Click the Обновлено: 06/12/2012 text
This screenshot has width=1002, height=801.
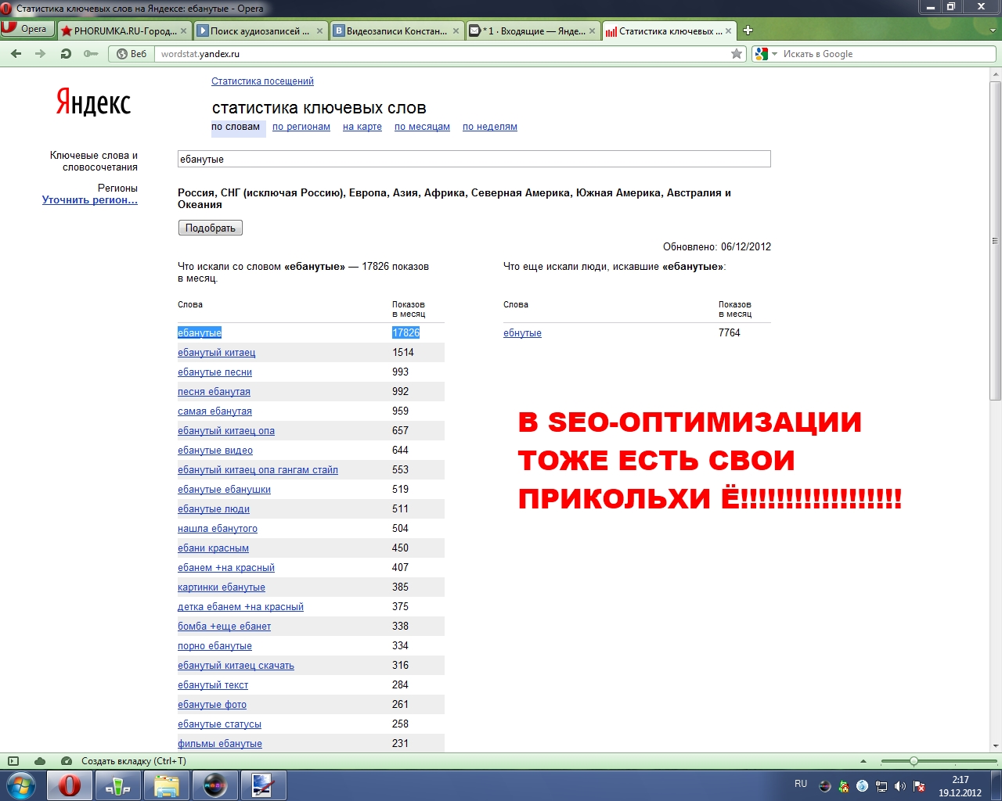tap(717, 246)
